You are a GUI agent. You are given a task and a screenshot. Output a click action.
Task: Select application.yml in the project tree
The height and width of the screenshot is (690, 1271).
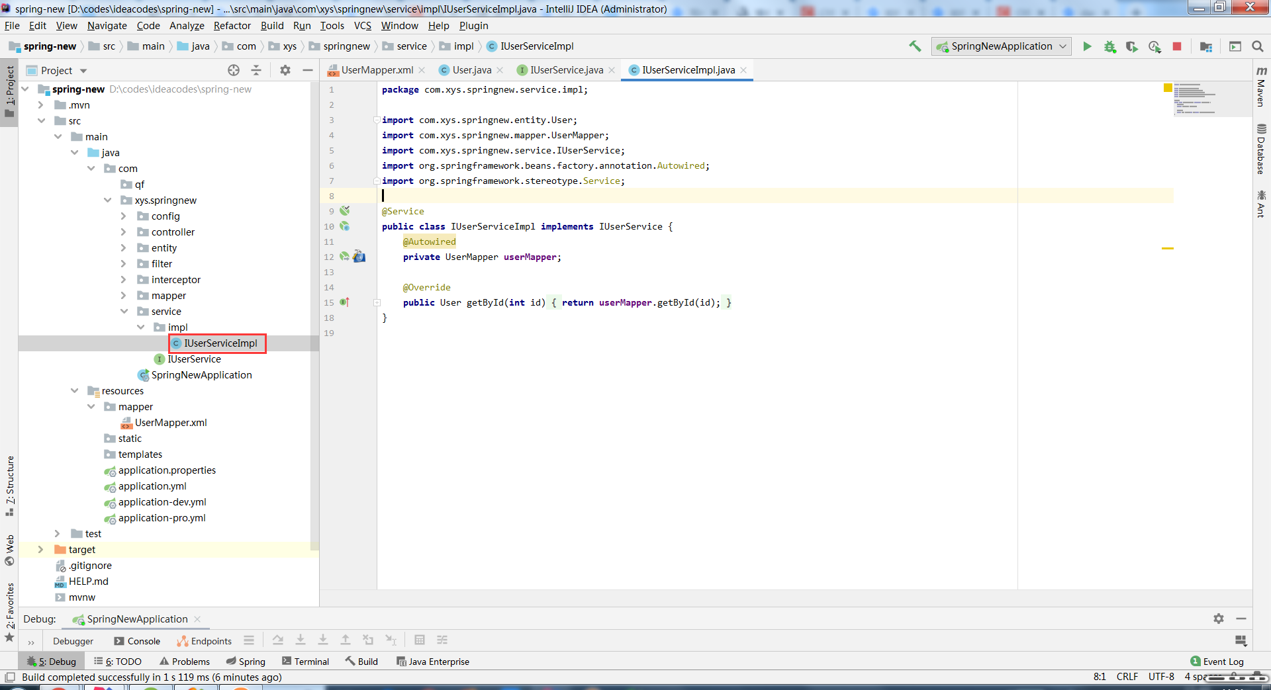click(x=152, y=486)
